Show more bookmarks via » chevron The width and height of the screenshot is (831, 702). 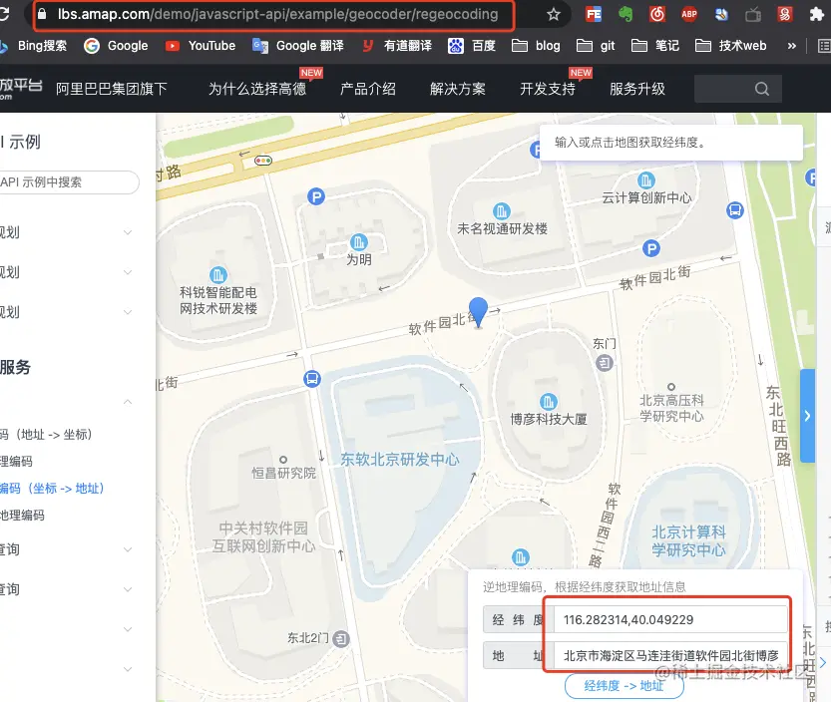[x=792, y=46]
